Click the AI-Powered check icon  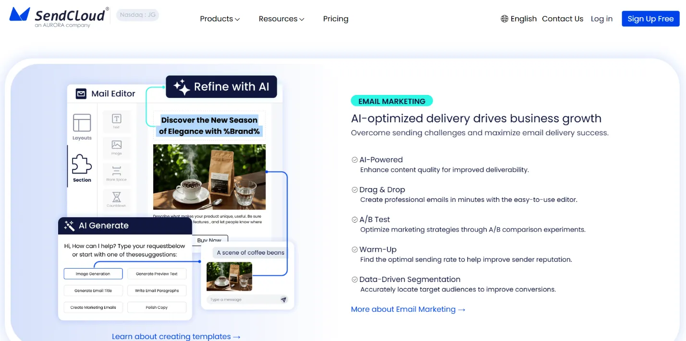pos(355,160)
